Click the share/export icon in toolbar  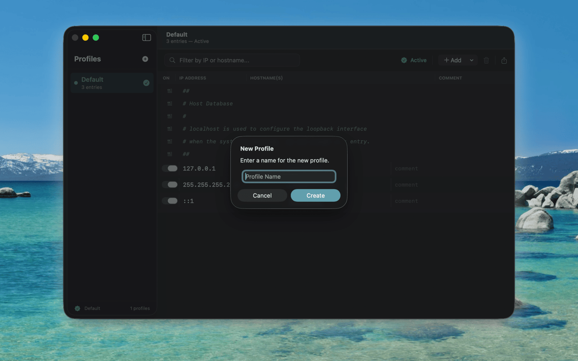click(504, 60)
